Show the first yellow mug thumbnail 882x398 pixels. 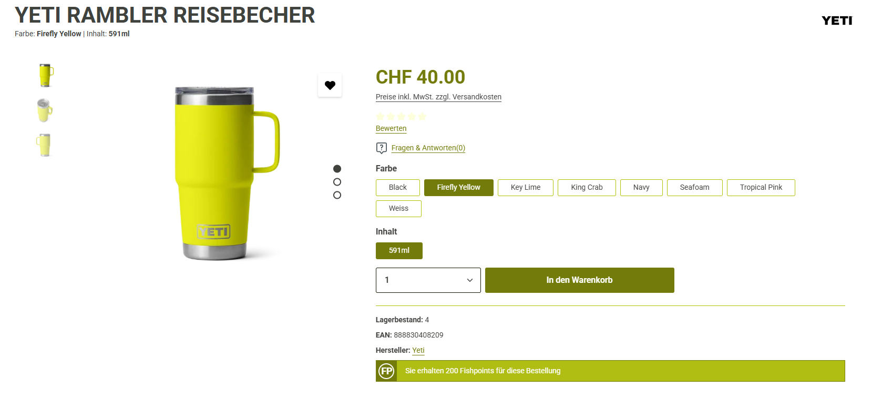[x=46, y=76]
